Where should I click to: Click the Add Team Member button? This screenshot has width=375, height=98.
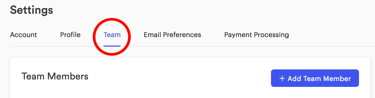[315, 78]
